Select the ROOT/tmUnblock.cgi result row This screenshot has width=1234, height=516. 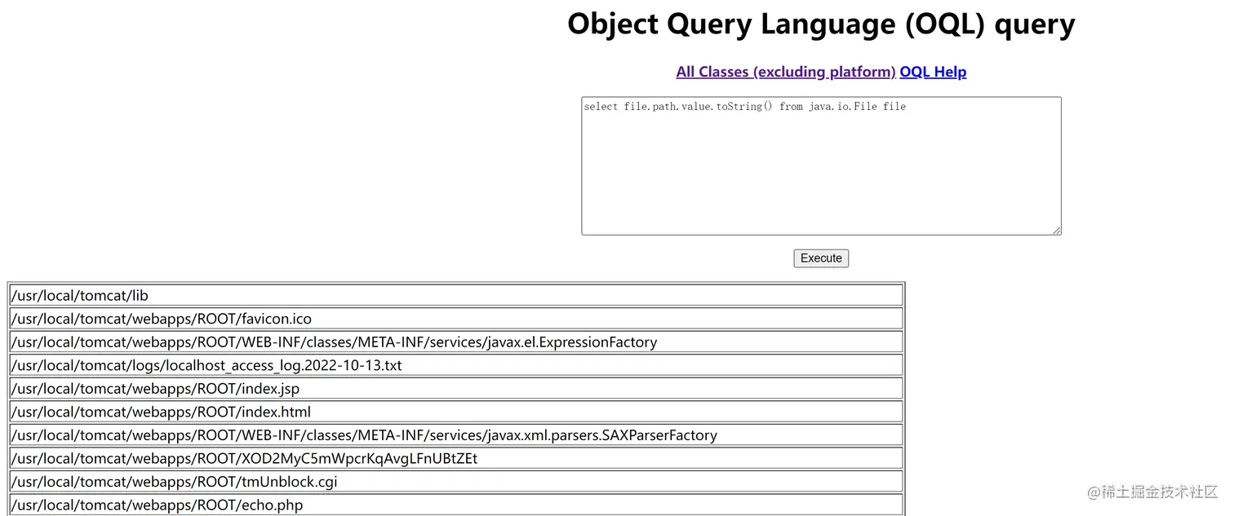pos(456,482)
